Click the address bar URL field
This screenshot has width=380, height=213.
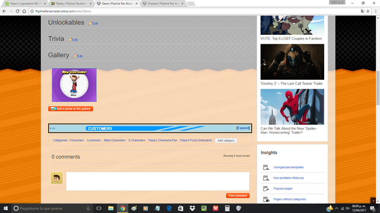[194, 11]
